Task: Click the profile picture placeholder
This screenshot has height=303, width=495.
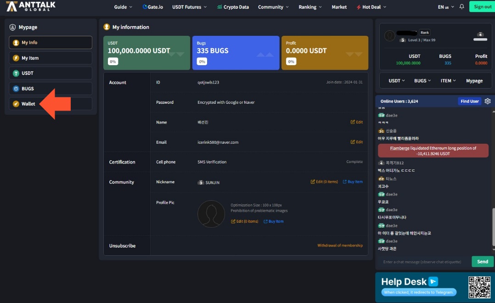Action: 211,213
